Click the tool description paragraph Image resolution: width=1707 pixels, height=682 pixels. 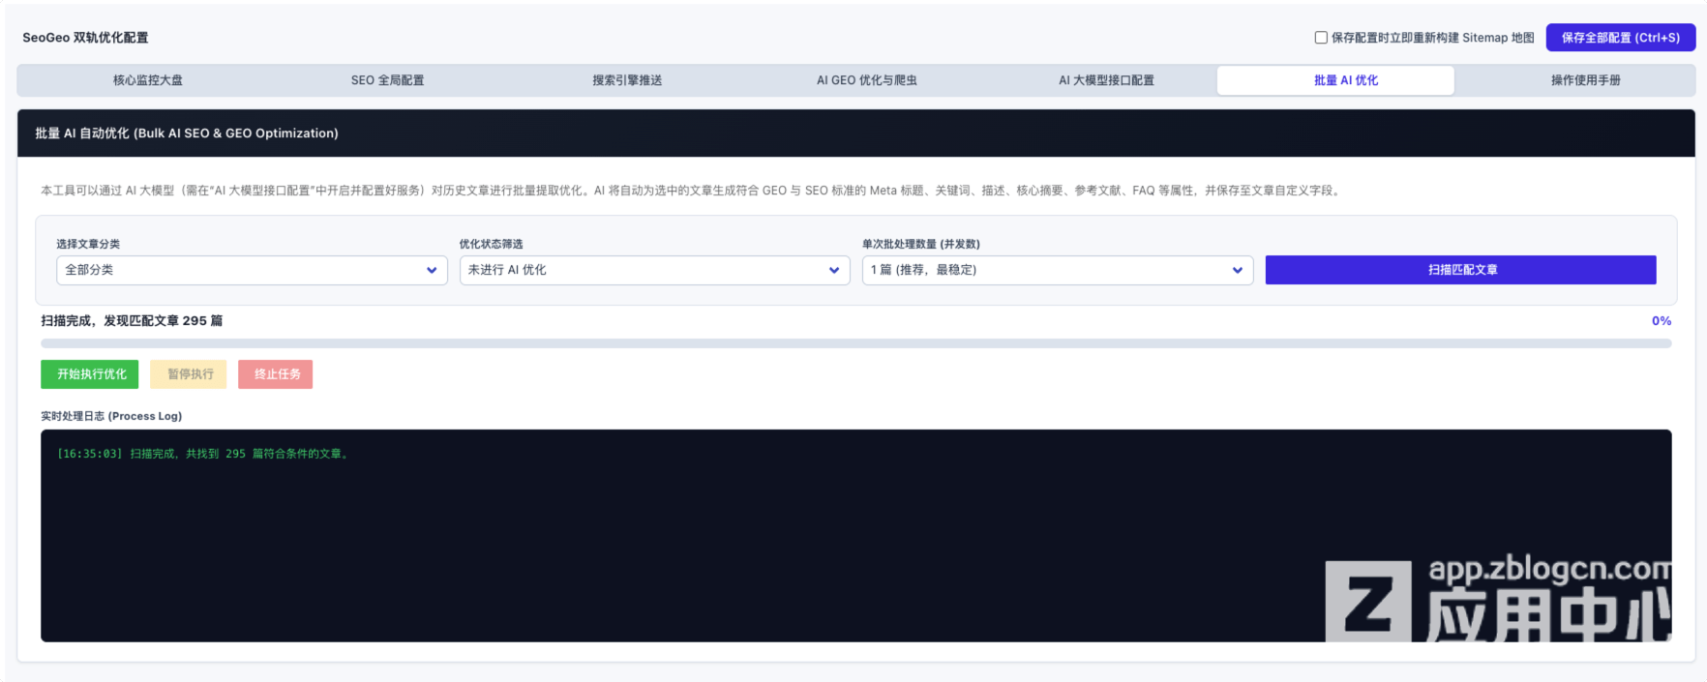click(x=692, y=191)
